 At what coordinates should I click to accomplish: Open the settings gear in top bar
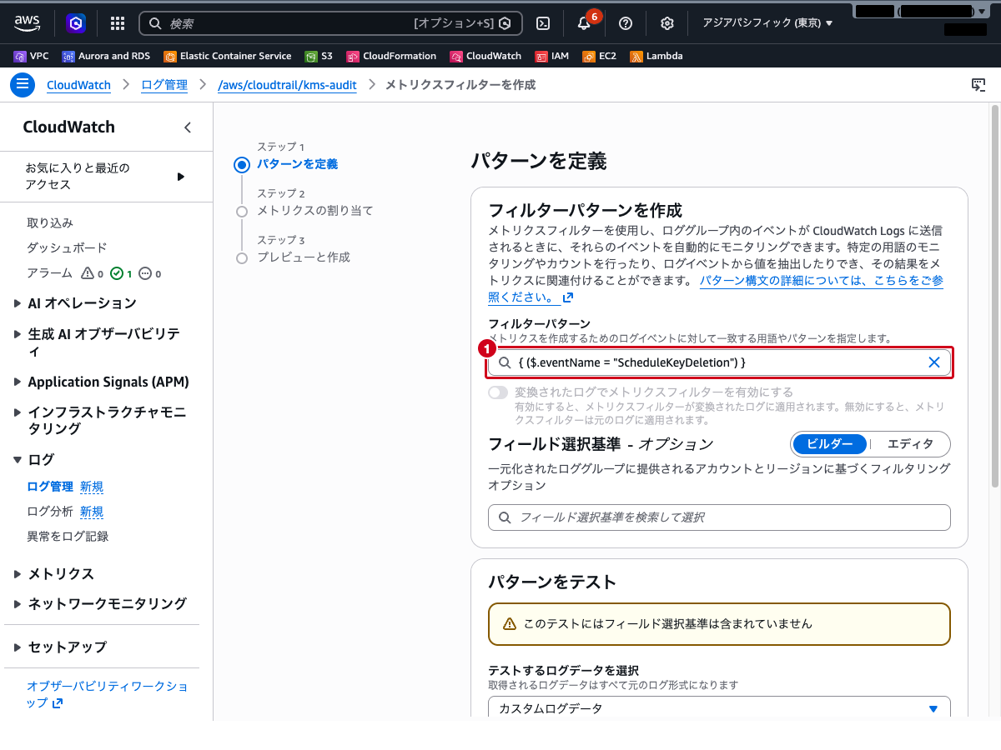pos(667,23)
